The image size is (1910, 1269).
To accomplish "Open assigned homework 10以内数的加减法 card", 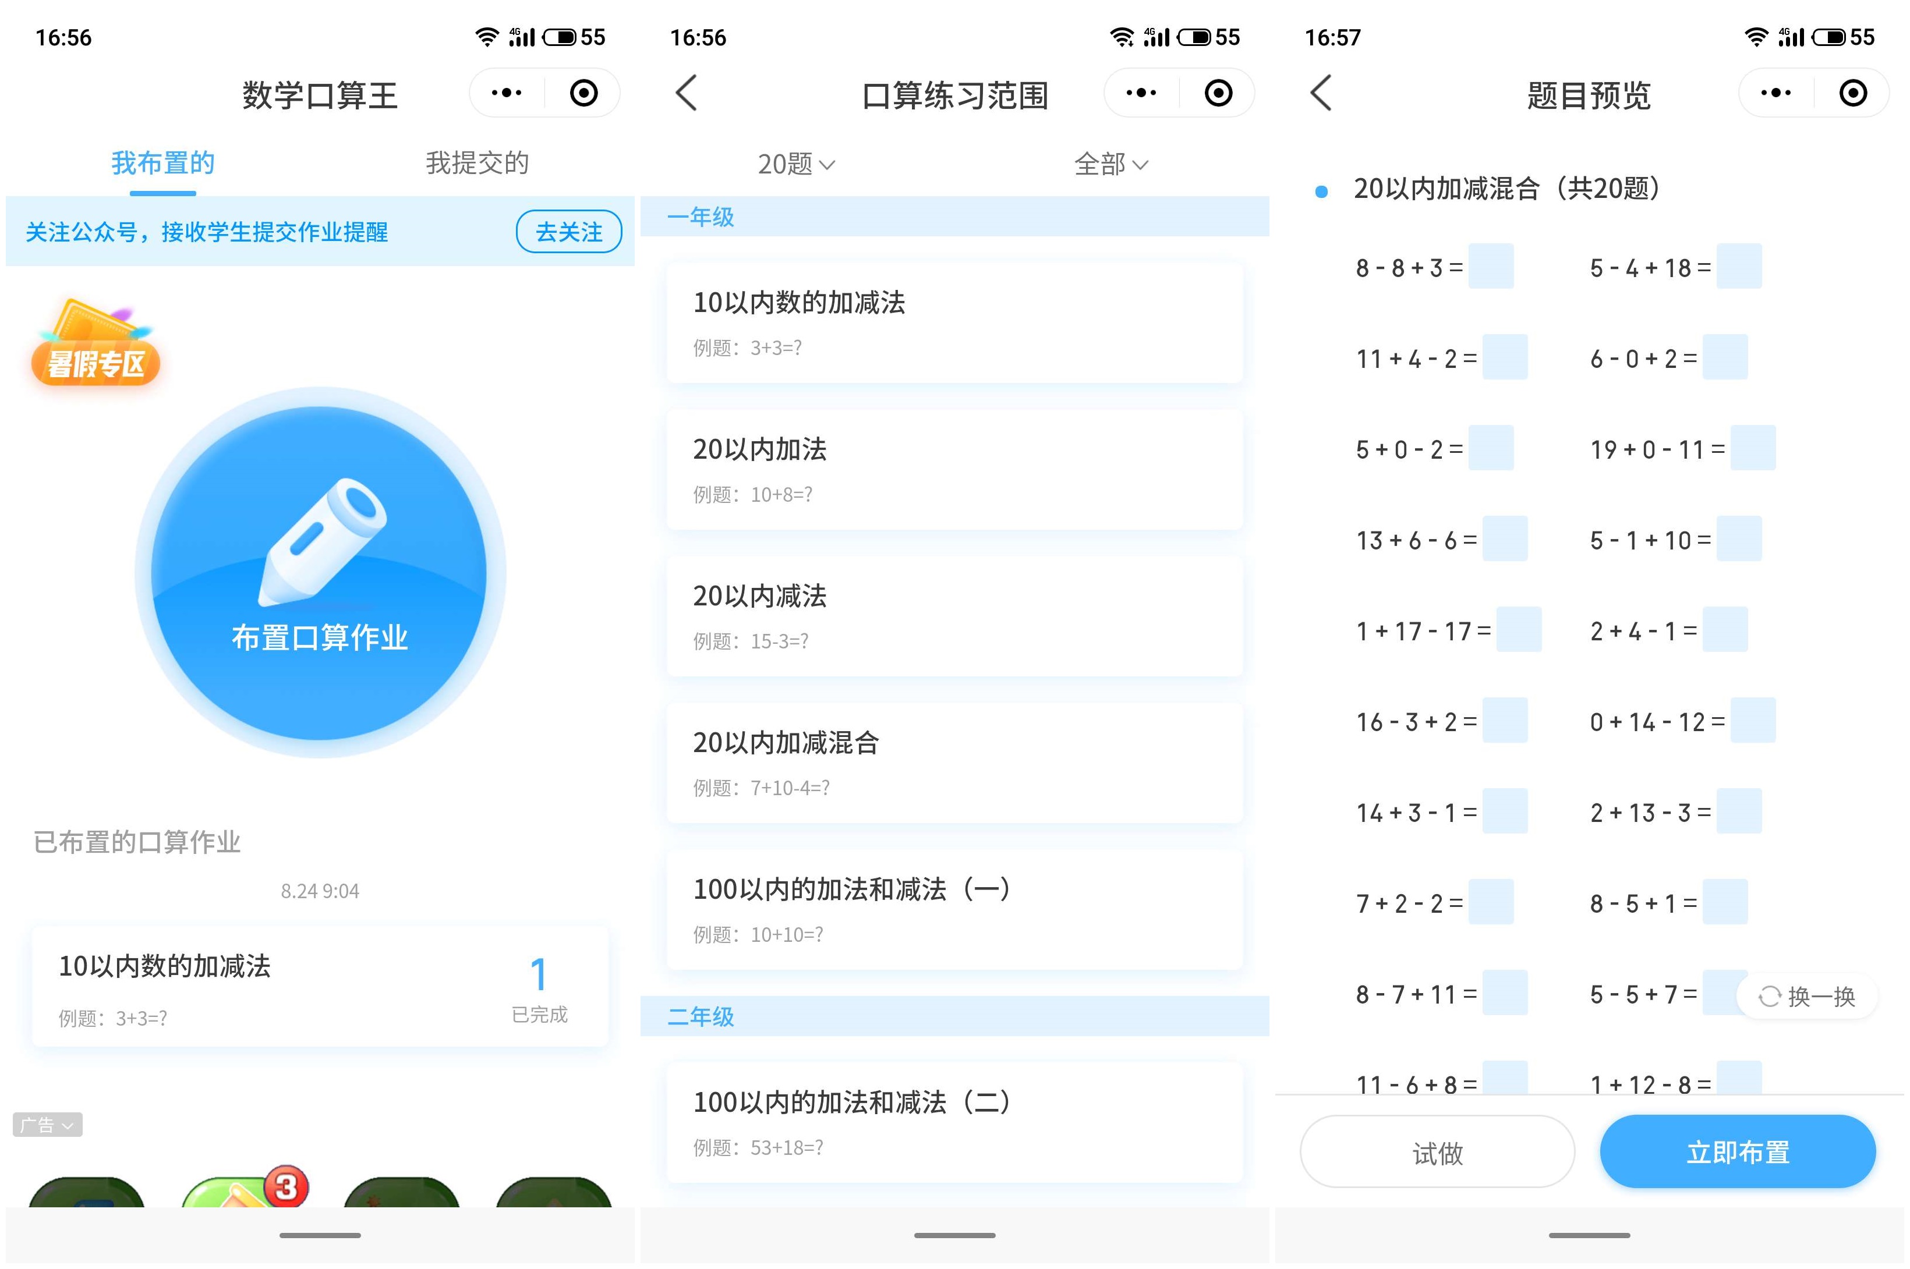I will point(320,987).
